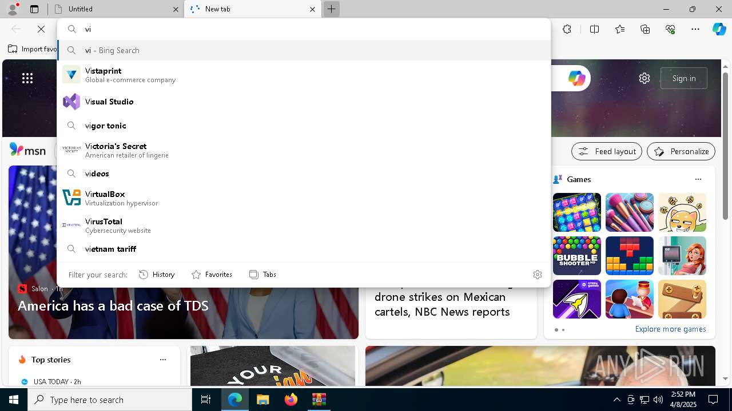Show hidden system tray icons
Image resolution: width=732 pixels, height=411 pixels.
617,400
